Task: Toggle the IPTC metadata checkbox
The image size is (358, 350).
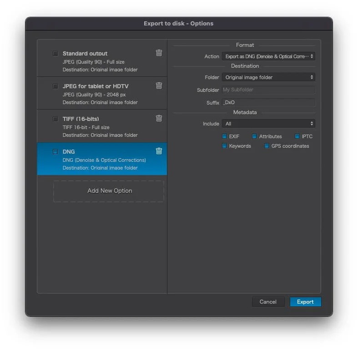Action: (297, 136)
